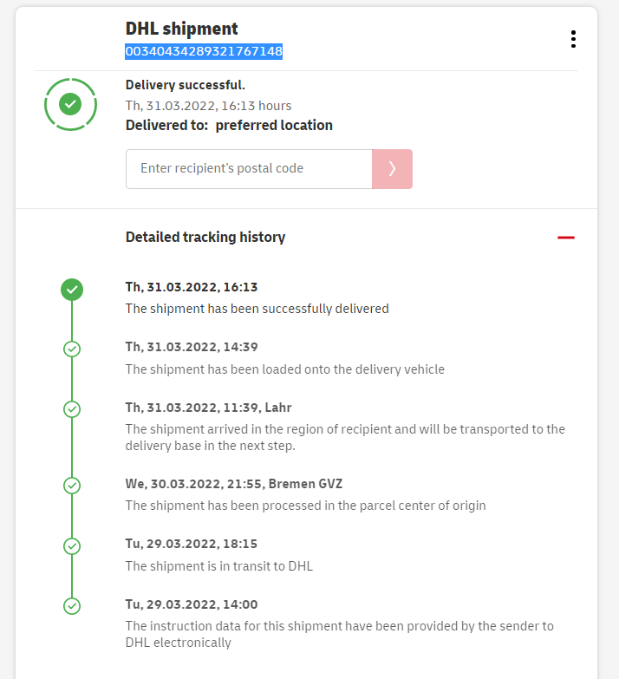619x679 pixels.
Task: Collapse the detailed tracking history section
Action: click(566, 237)
